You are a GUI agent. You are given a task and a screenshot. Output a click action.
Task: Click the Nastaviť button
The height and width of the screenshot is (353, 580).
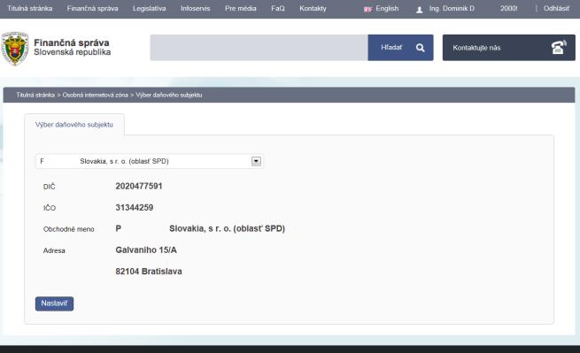(54, 303)
